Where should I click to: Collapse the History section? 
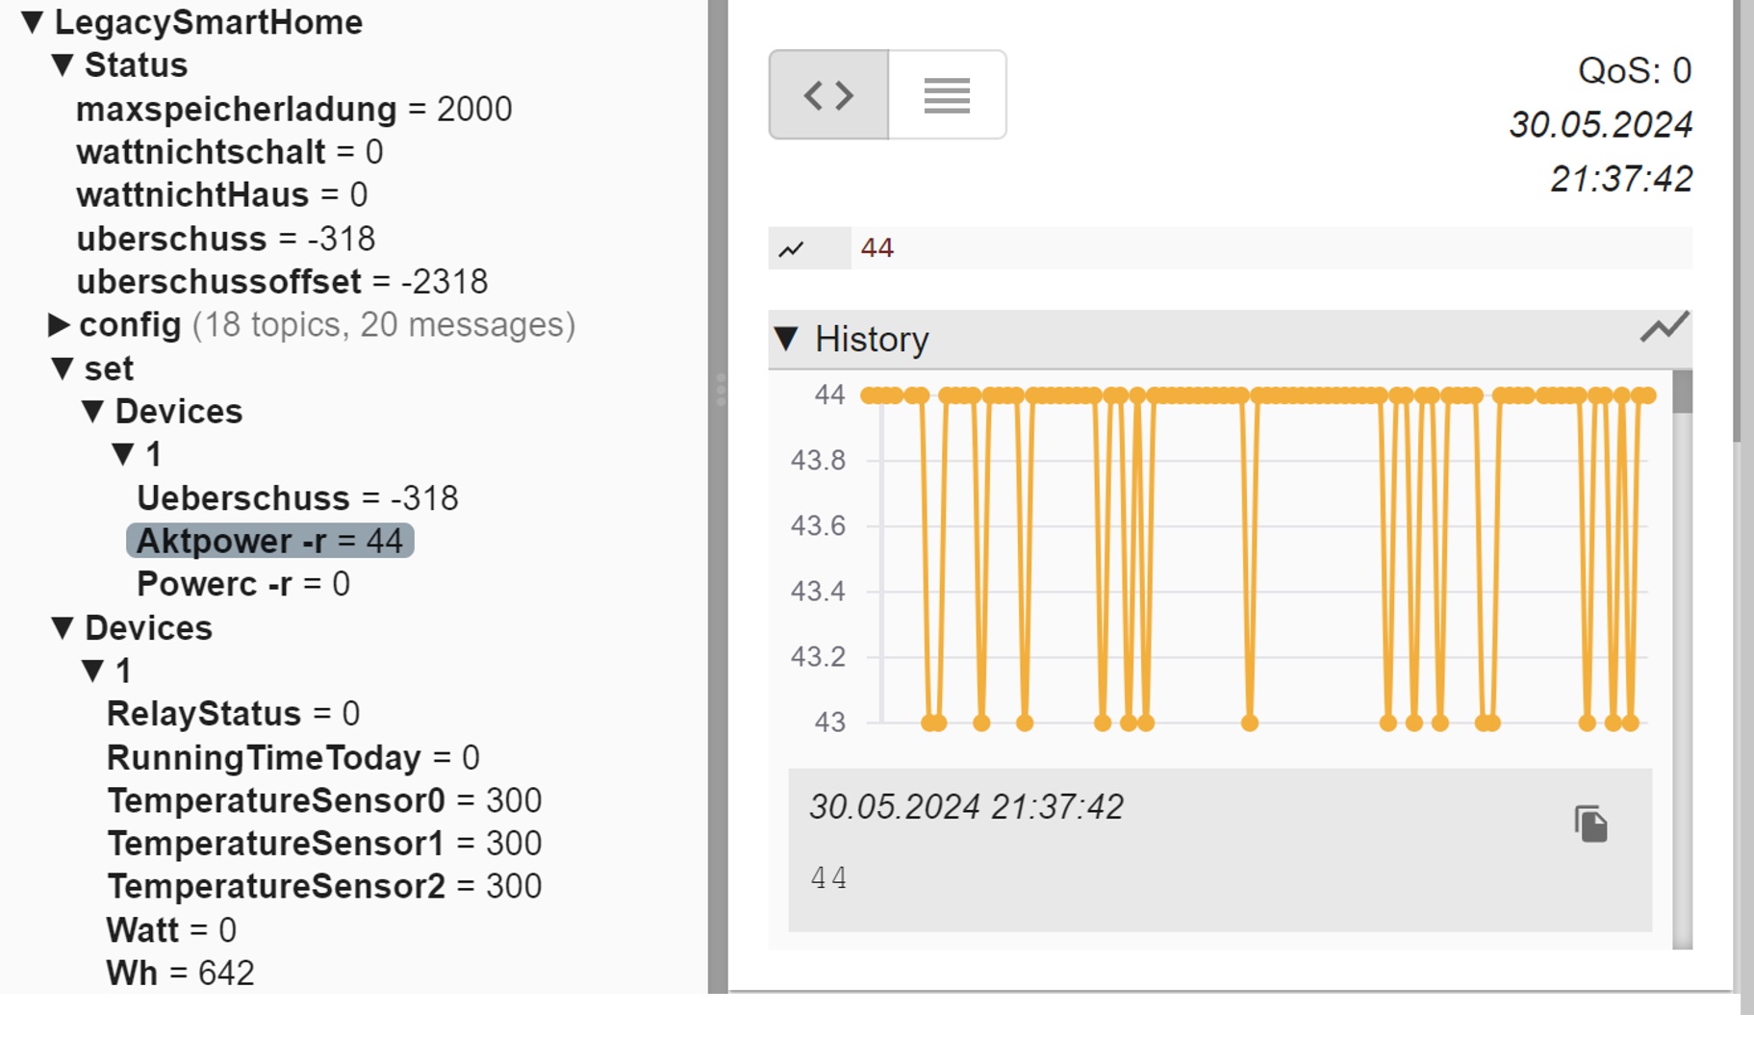tap(786, 339)
